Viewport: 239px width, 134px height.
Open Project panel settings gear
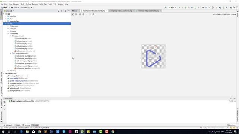pyautogui.click(x=66, y=11)
